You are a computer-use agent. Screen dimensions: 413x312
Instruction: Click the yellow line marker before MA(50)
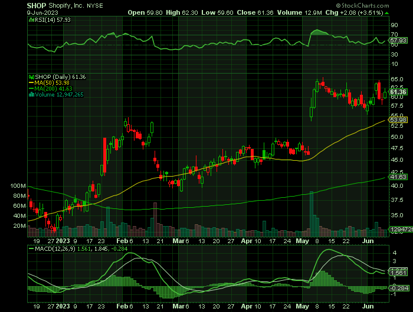click(x=31, y=83)
